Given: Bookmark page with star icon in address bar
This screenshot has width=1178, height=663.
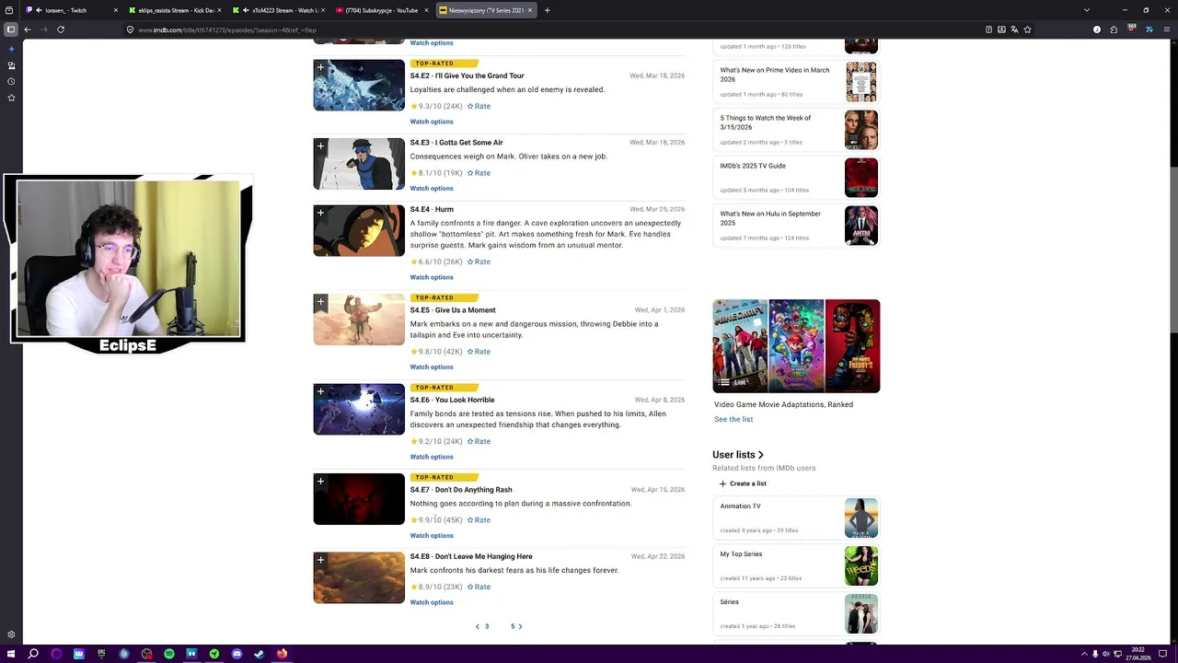Looking at the screenshot, I should (1027, 29).
